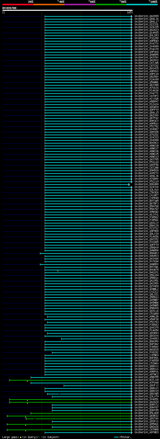
Task: Select the UniRef100_Q14K65 subject entry
Action: tap(146, 33)
